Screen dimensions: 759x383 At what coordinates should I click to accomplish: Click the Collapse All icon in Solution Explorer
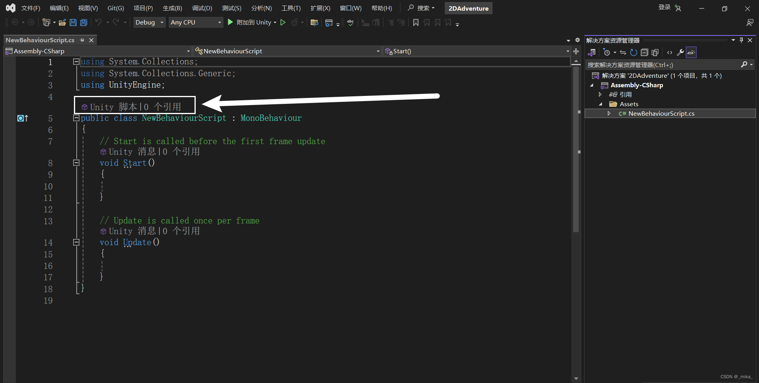click(644, 52)
